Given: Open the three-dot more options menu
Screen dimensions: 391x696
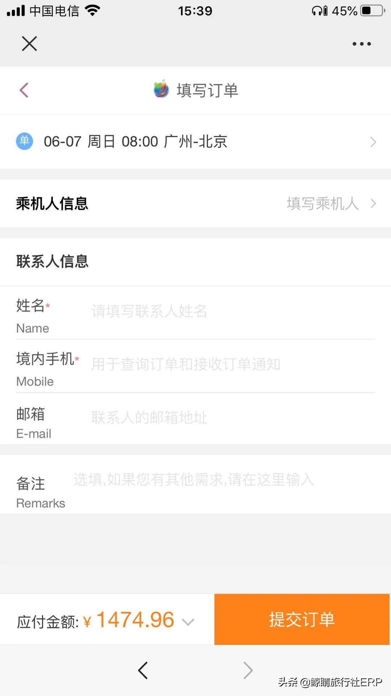Looking at the screenshot, I should pos(361,44).
